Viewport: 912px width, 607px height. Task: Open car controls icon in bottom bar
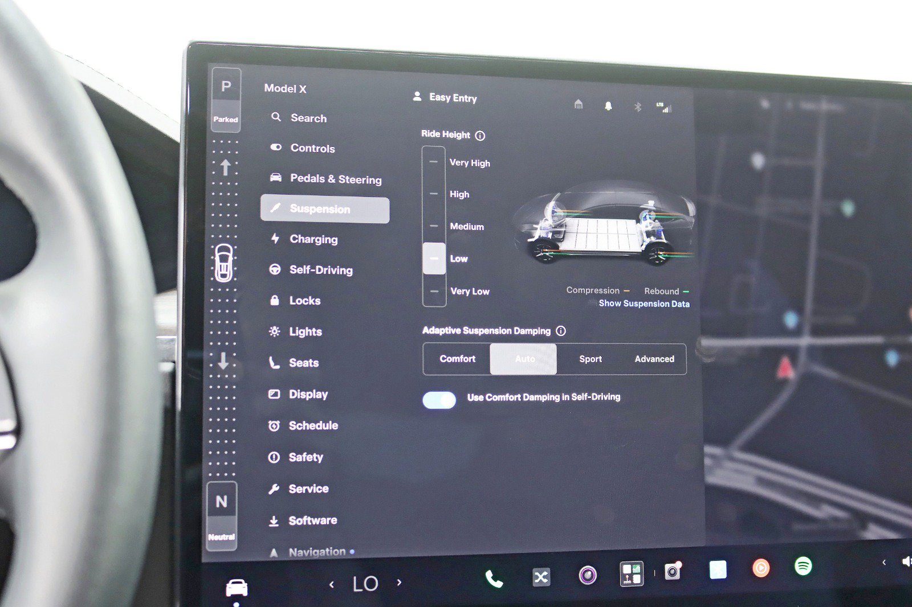click(x=237, y=587)
